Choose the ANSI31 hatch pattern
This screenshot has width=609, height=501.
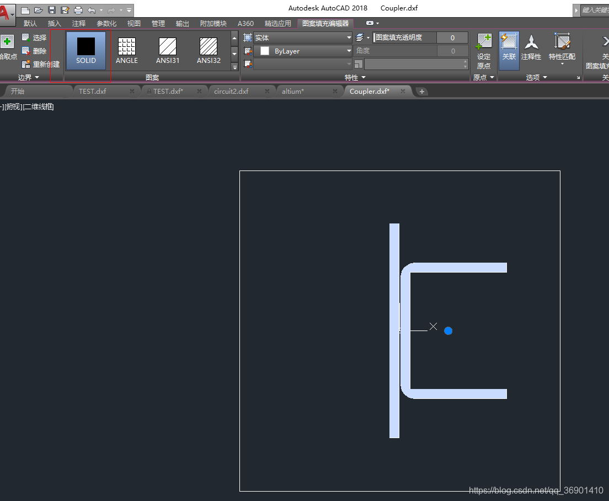pos(167,50)
